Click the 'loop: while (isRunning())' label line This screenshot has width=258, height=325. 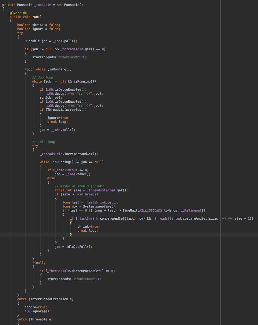(x=48, y=69)
